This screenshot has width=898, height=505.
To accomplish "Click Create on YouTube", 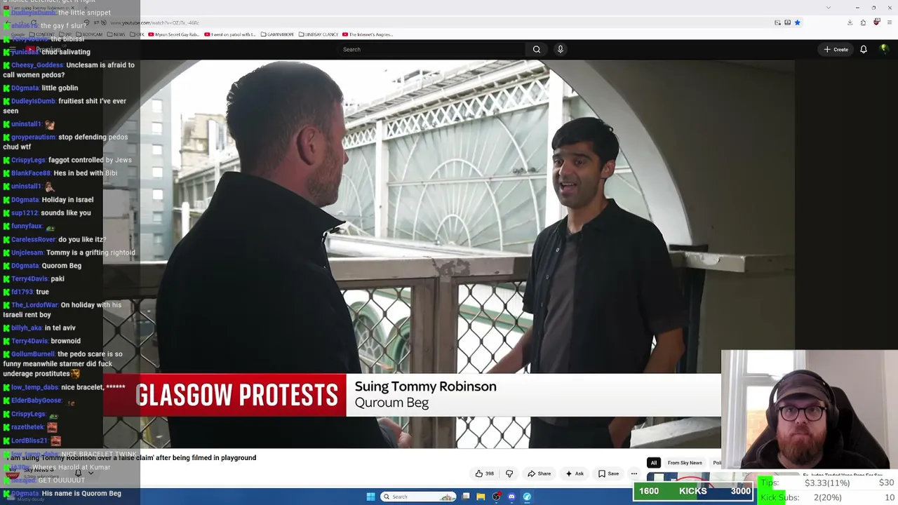I will (836, 49).
